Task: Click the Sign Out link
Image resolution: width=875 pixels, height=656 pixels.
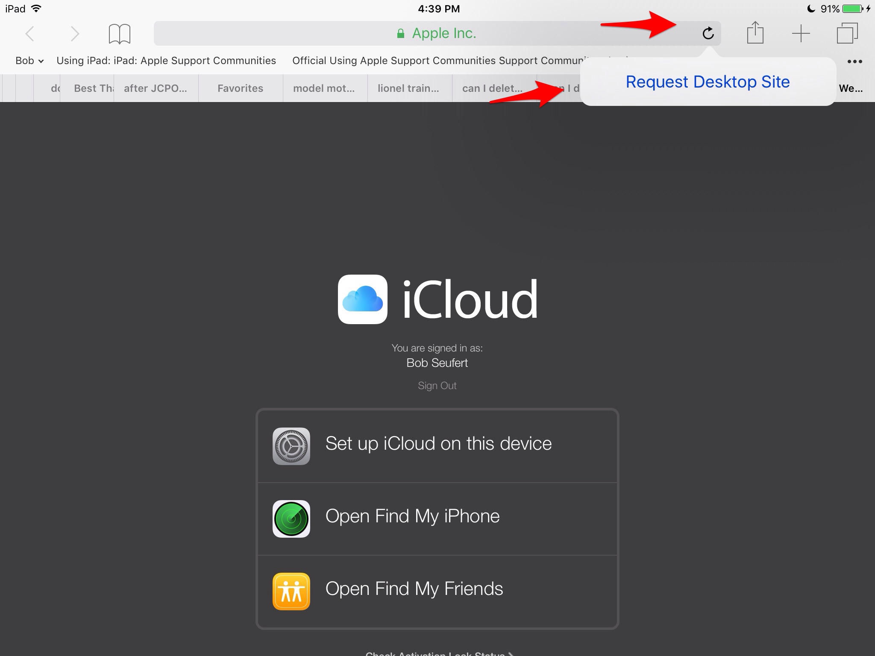Action: pos(437,386)
